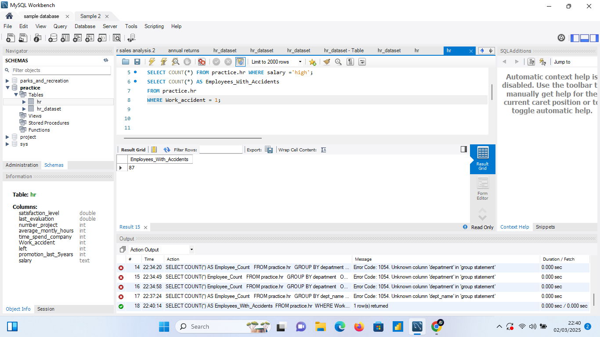Refresh result grid icon

point(167,150)
